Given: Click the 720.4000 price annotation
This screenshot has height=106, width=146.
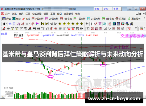Looking at the screenshot, I should (x=58, y=74).
